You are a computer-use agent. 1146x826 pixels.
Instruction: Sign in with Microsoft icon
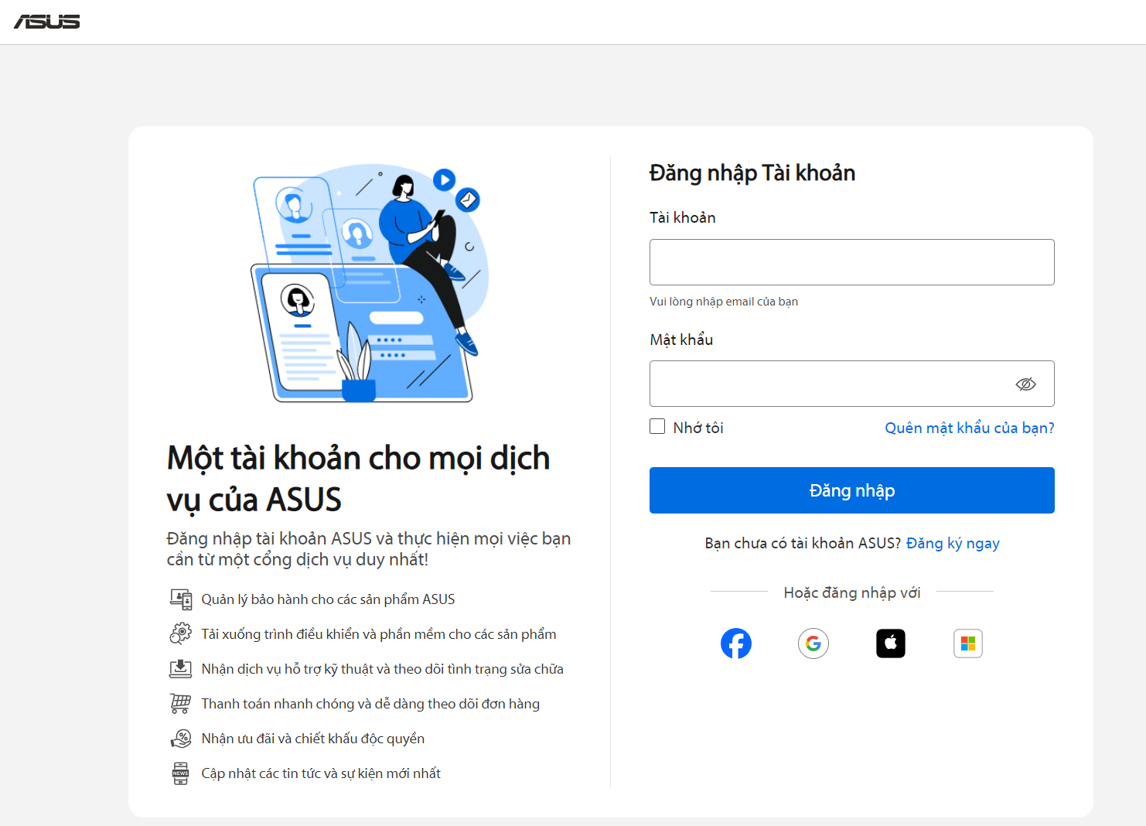pyautogui.click(x=968, y=643)
